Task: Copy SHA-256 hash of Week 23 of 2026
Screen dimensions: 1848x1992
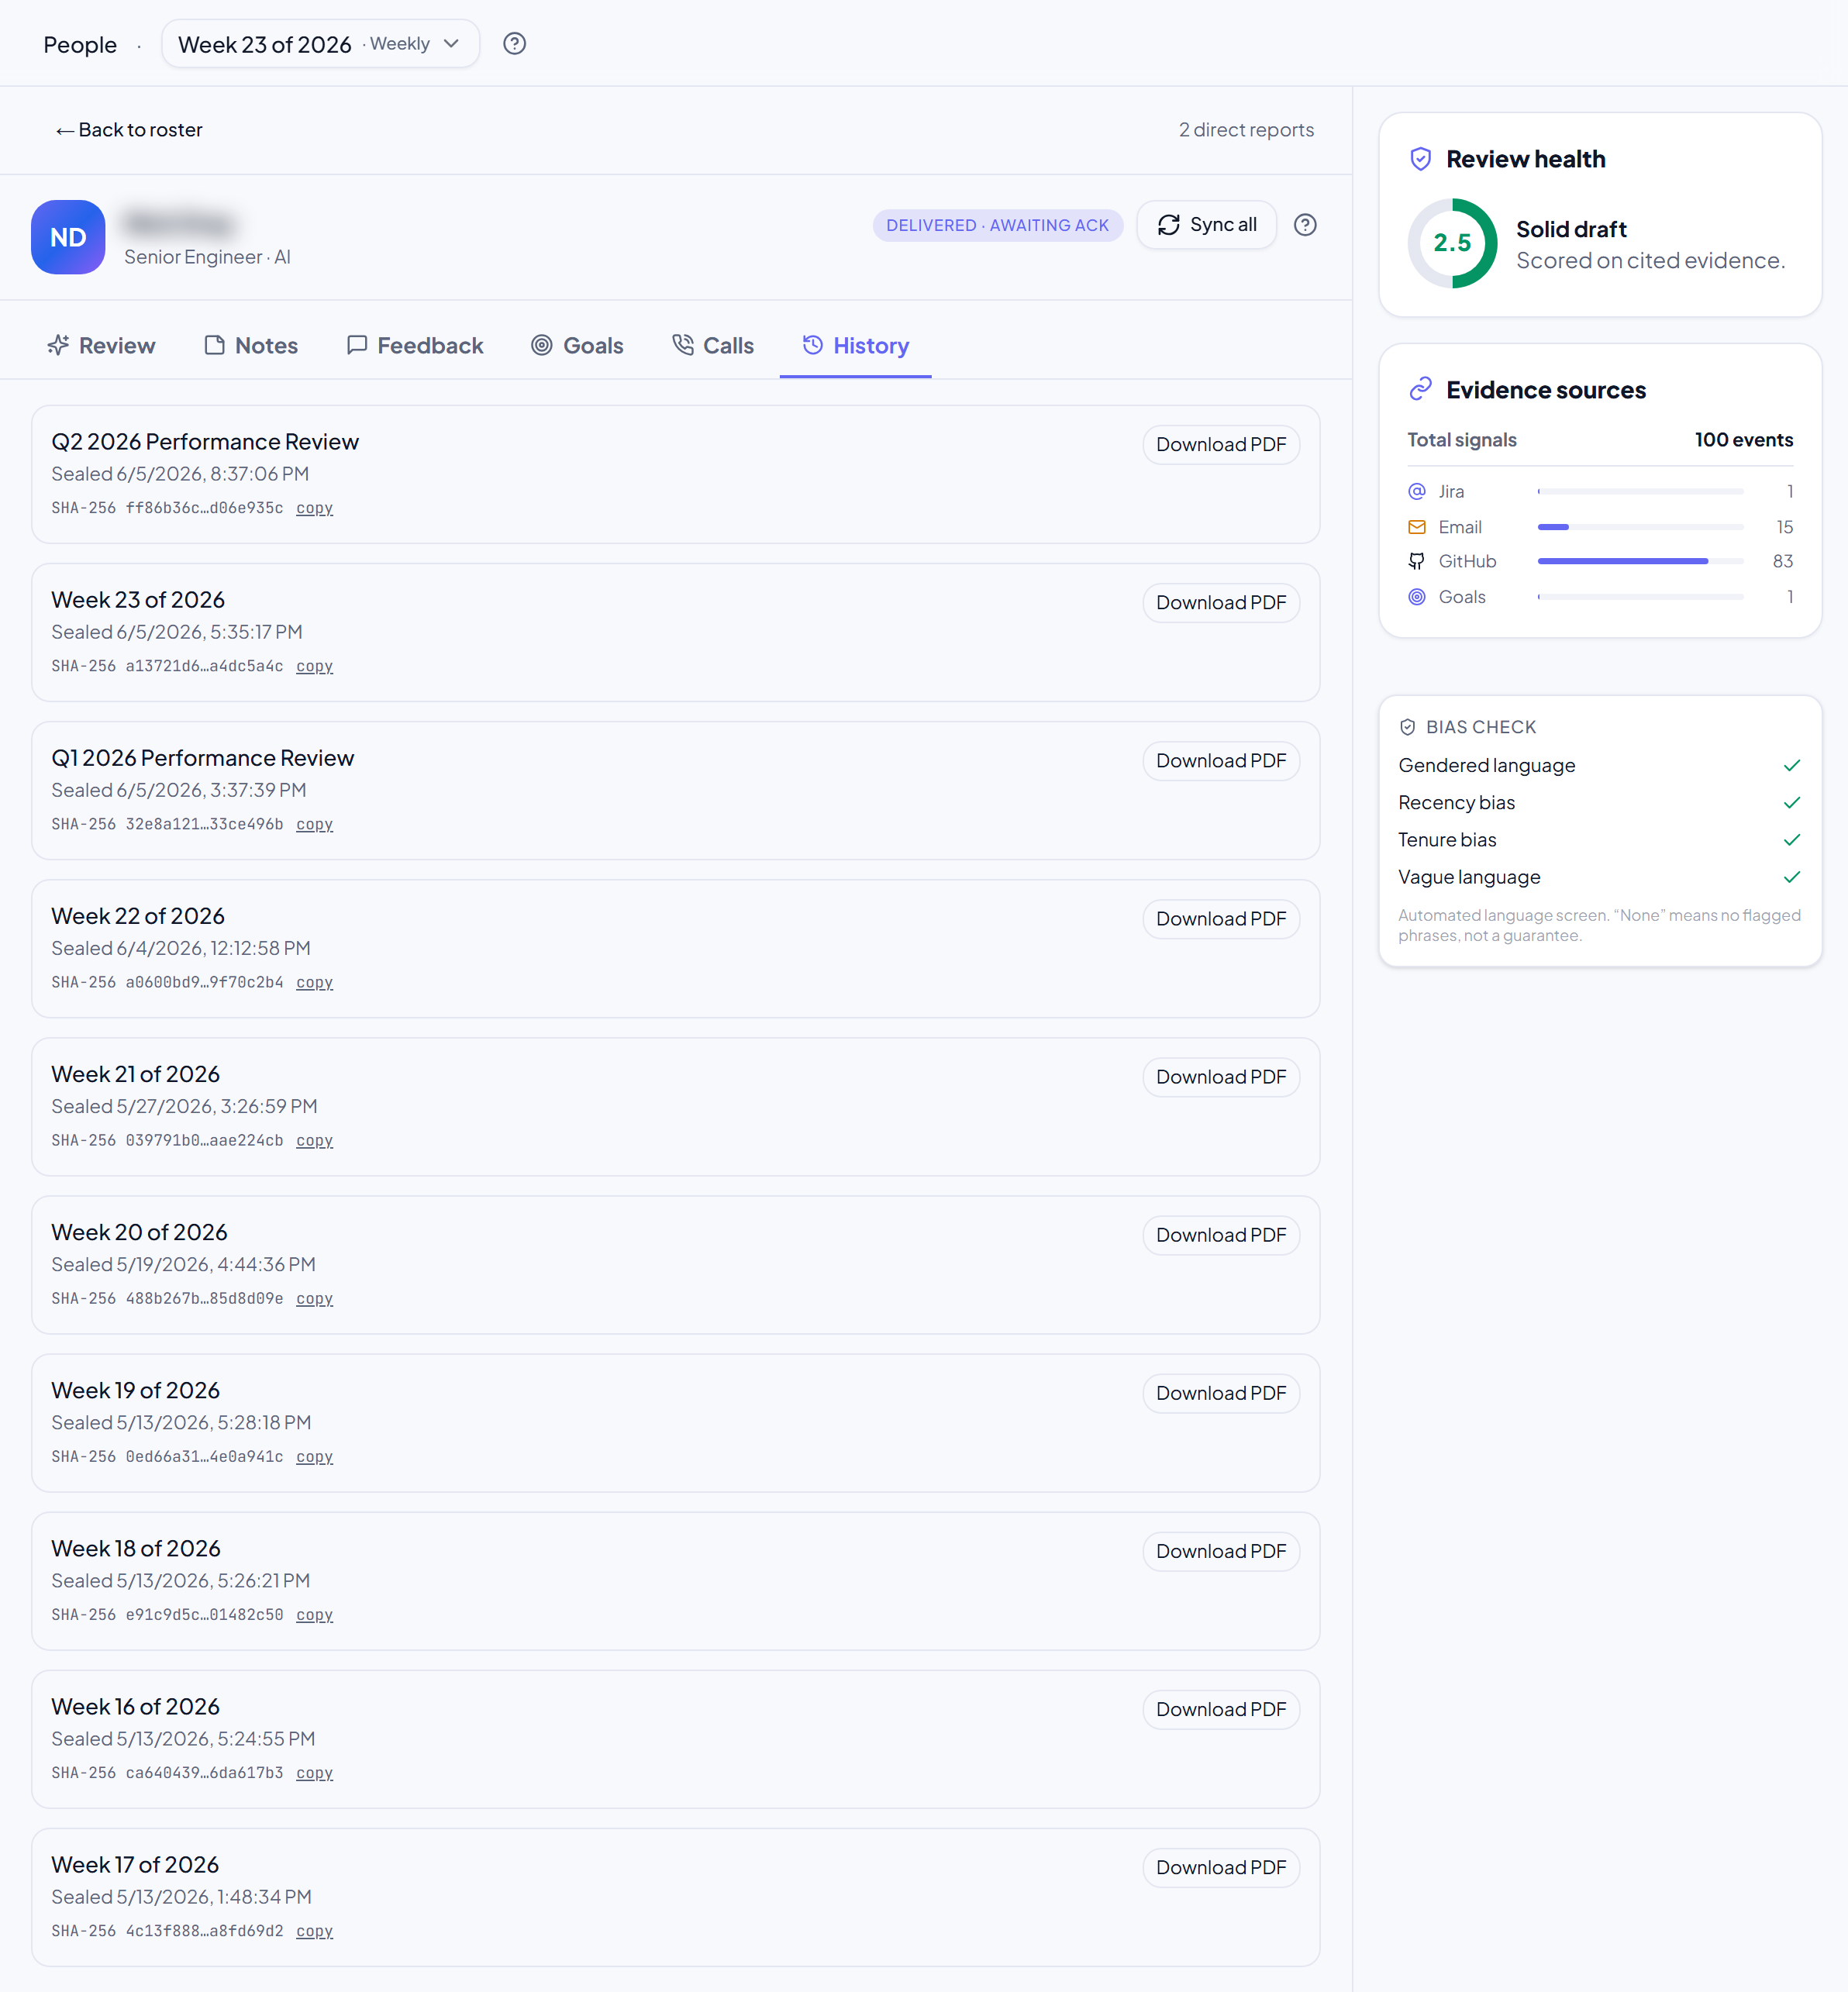Action: (x=314, y=666)
